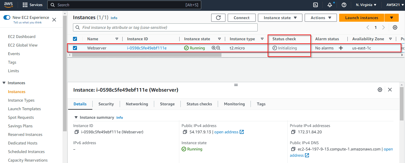Open the AWSK21 account menu
The width and height of the screenshot is (405, 163).
tap(395, 5)
